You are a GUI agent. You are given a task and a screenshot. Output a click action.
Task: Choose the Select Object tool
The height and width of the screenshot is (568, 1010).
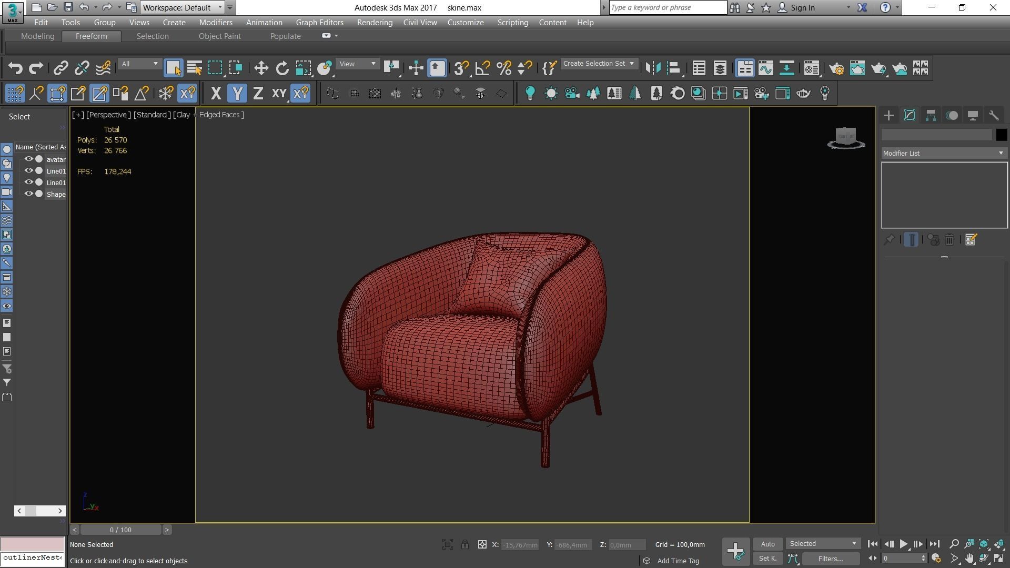pyautogui.click(x=173, y=68)
